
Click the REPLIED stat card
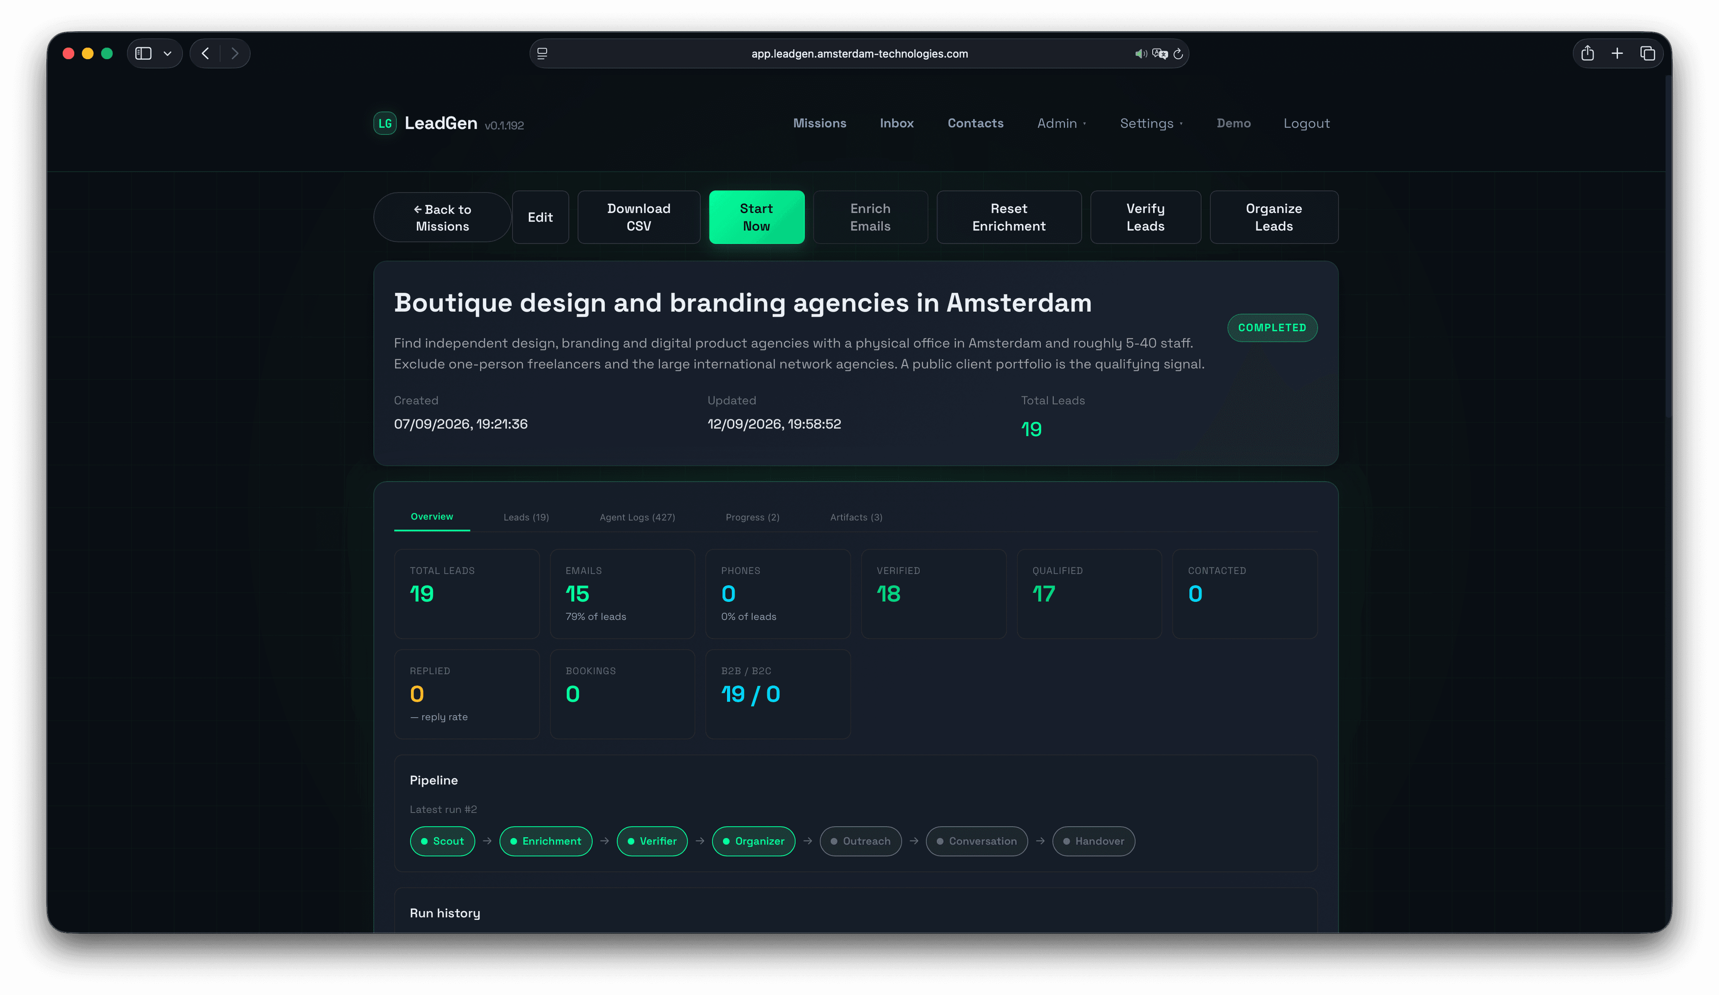[x=466, y=694]
